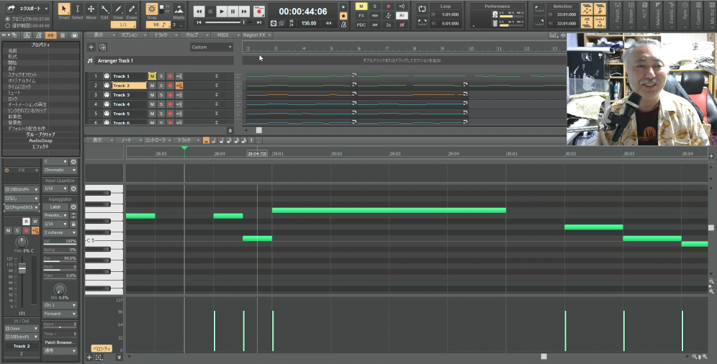Toggle input echo on Track 2

click(179, 86)
